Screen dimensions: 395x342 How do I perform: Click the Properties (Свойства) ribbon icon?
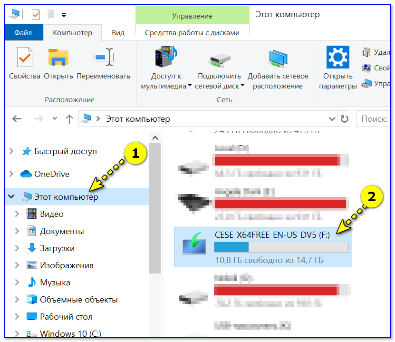(24, 57)
